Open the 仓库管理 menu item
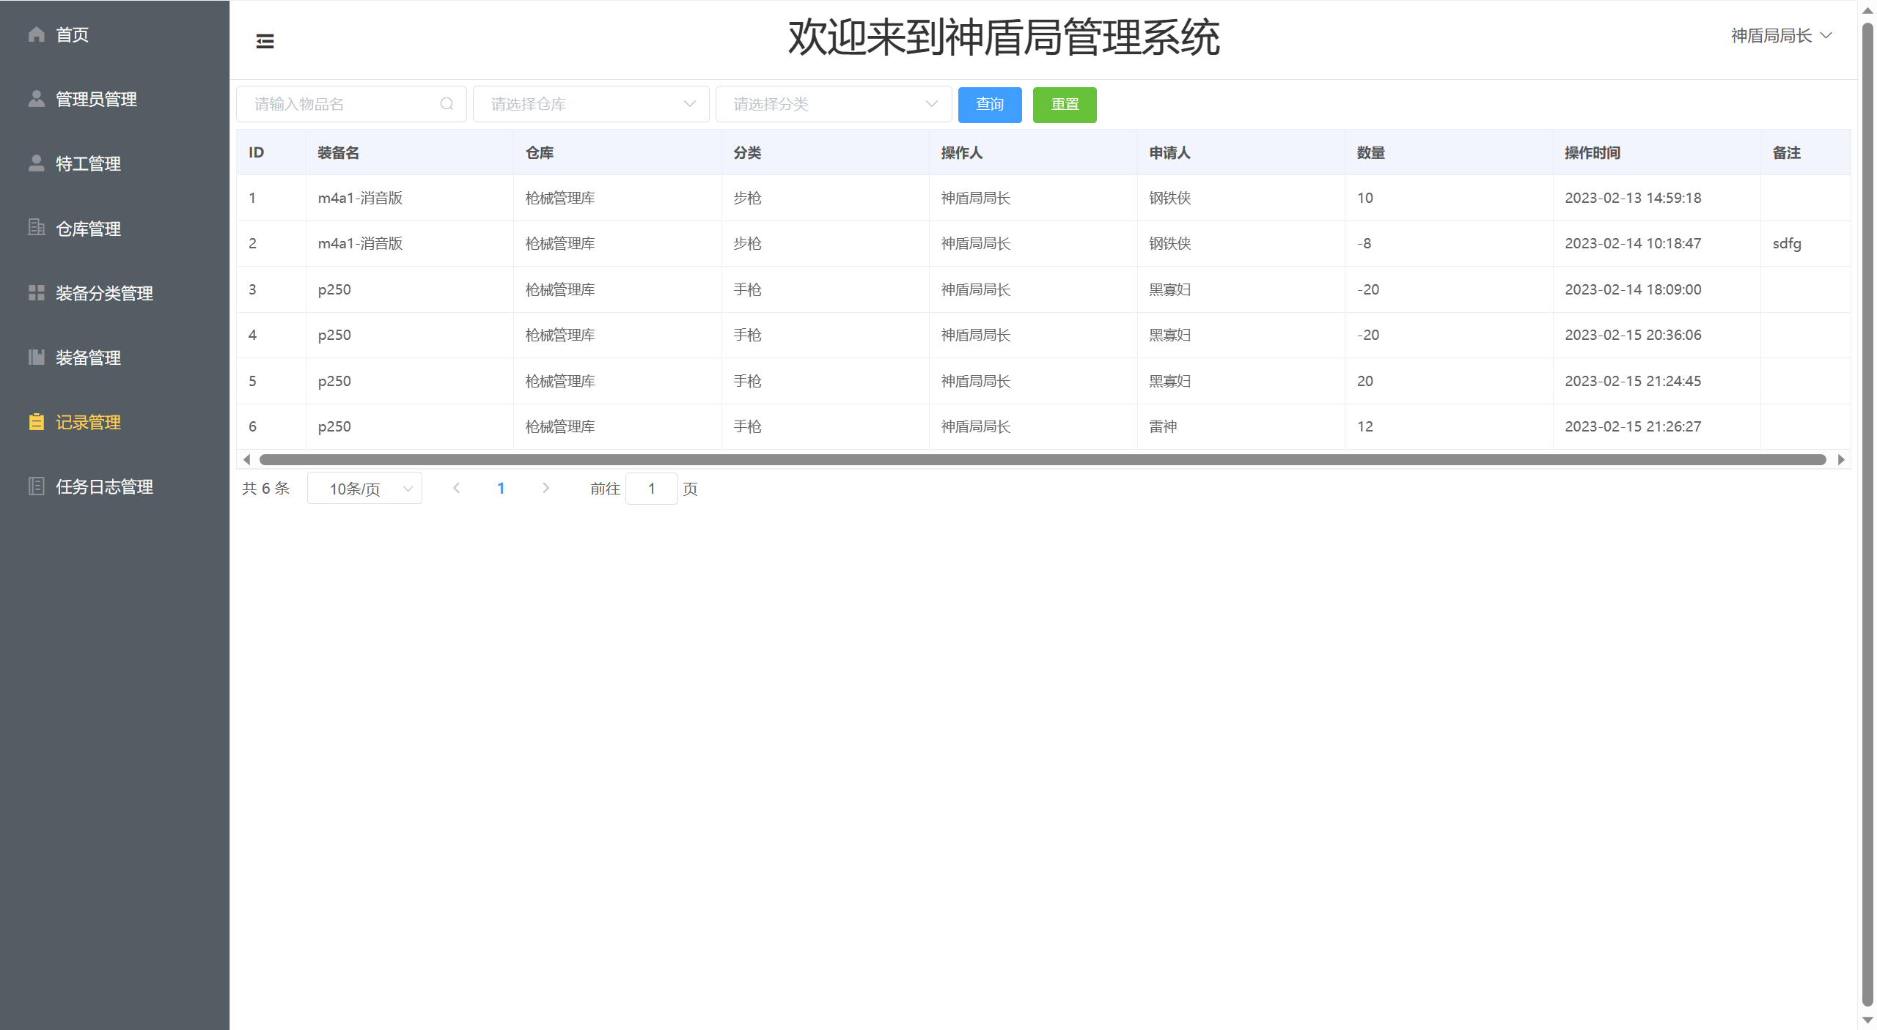The image size is (1877, 1030). pos(114,229)
